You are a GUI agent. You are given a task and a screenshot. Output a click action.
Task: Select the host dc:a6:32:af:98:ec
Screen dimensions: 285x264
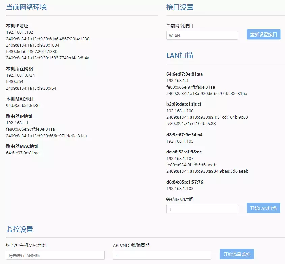tap(184, 152)
